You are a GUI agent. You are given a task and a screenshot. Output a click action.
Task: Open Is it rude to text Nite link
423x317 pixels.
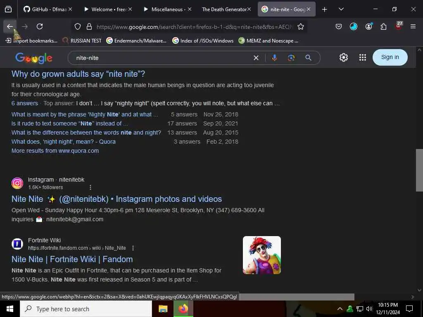69,123
